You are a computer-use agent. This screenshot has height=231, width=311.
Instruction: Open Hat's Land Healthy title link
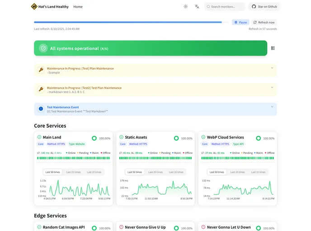(53, 7)
